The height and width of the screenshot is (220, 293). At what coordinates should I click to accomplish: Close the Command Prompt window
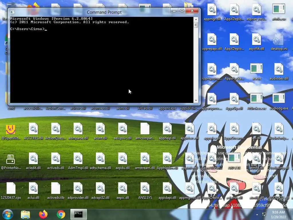(192, 11)
